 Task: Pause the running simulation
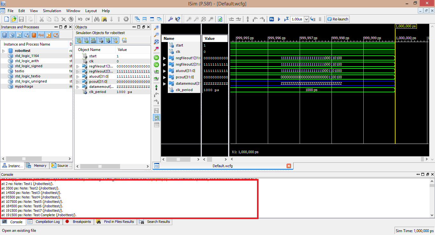320,19
